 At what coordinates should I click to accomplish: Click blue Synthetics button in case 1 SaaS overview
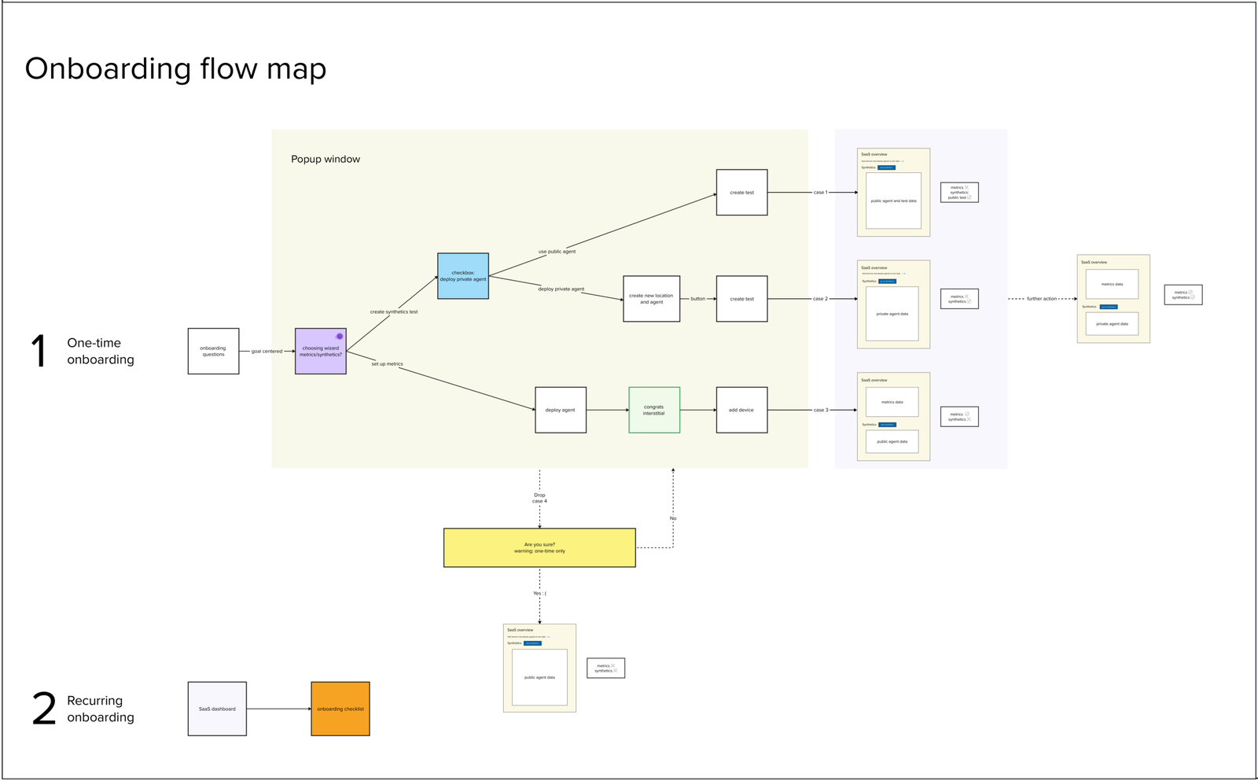[x=886, y=168]
